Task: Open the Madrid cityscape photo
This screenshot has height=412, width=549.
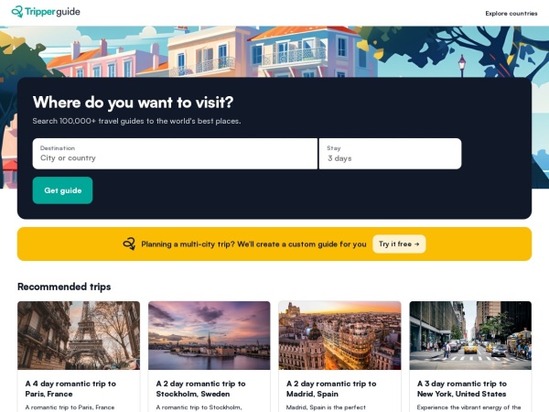Action: [x=340, y=335]
